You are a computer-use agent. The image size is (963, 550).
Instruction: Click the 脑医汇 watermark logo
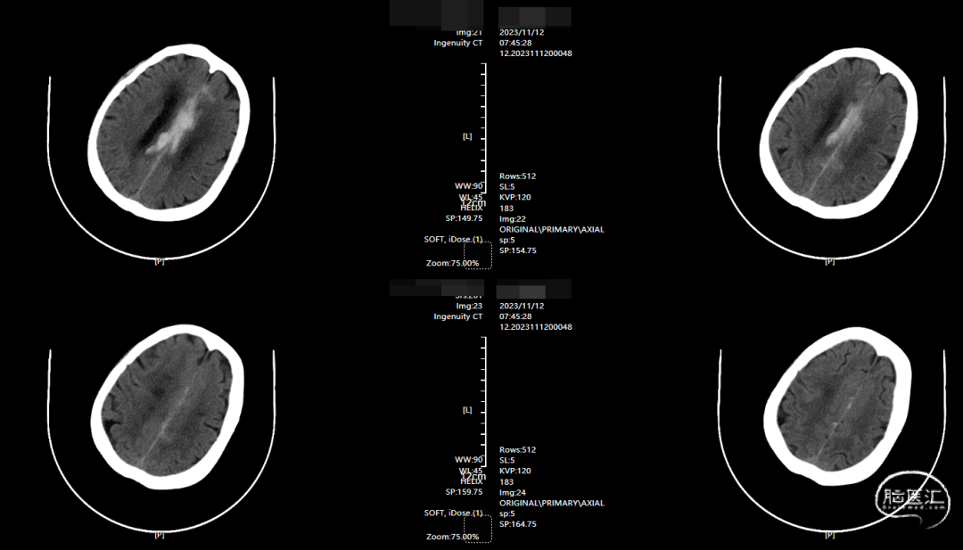pyautogui.click(x=910, y=499)
